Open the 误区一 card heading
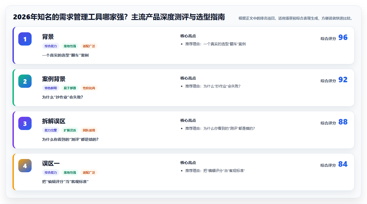The image size is (367, 204). point(51,163)
